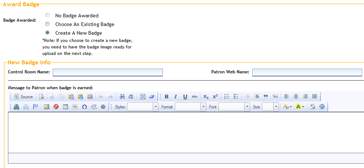
Task: Open the Font dropdown
Action: (234, 107)
